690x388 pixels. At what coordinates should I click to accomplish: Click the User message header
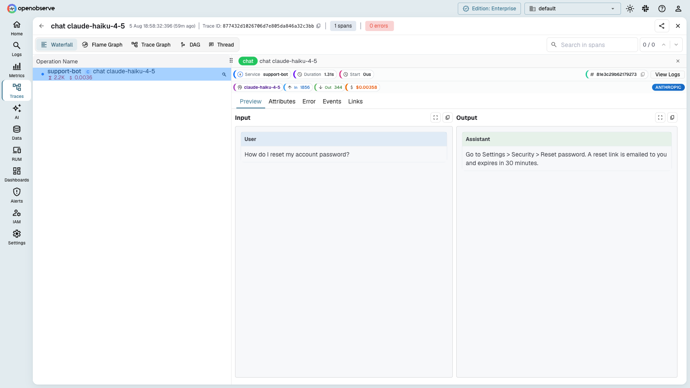click(x=344, y=139)
